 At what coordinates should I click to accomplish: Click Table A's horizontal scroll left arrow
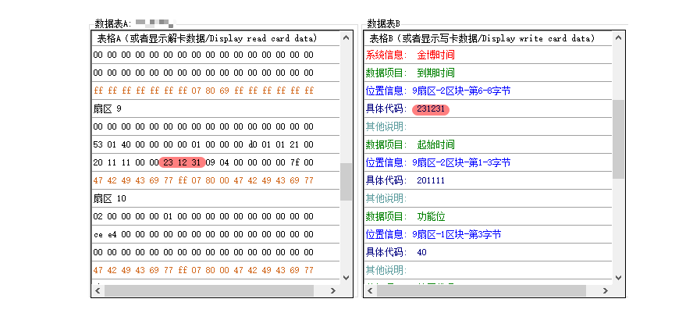(98, 290)
